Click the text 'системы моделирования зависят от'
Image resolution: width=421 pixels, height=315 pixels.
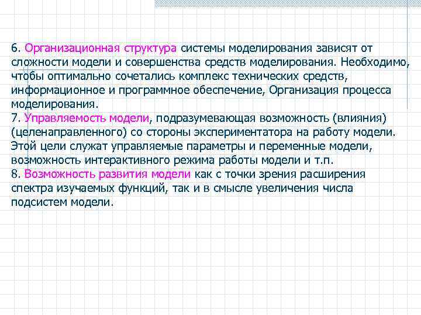coord(277,48)
